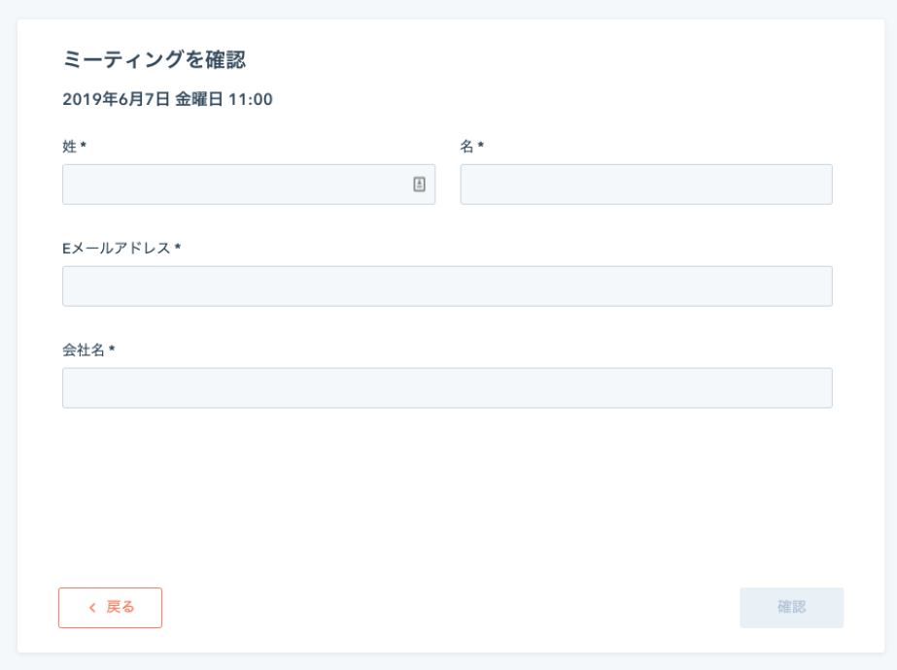Image resolution: width=897 pixels, height=670 pixels.
Task: Click the 2019年6月7日 金曜日 11:00 date text
Action: coord(167,99)
